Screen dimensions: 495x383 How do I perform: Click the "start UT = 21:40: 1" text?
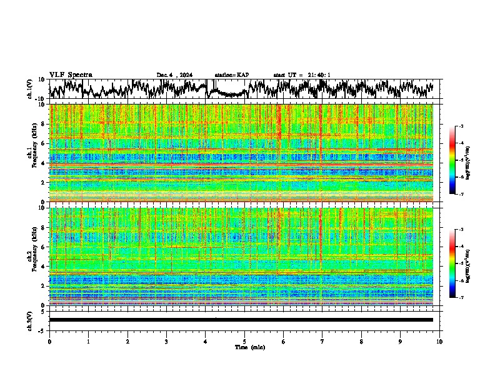coord(302,75)
